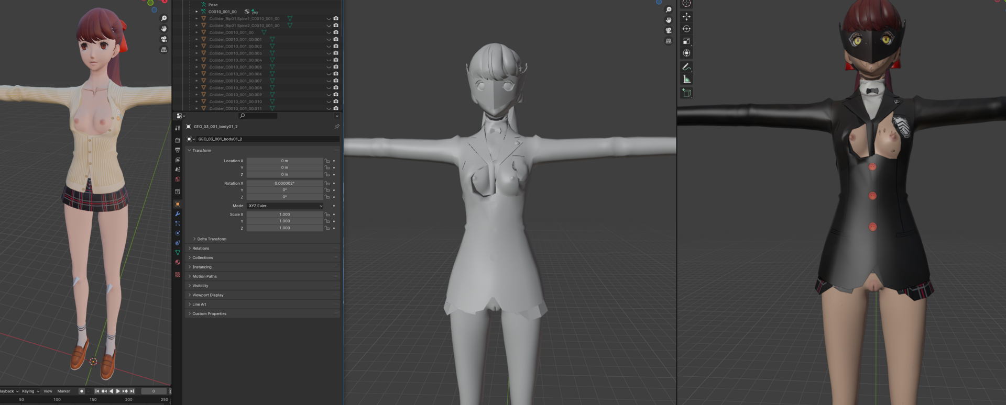The height and width of the screenshot is (405, 1006).
Task: Click the pan hand icon in the middle viewport
Action: point(669,20)
